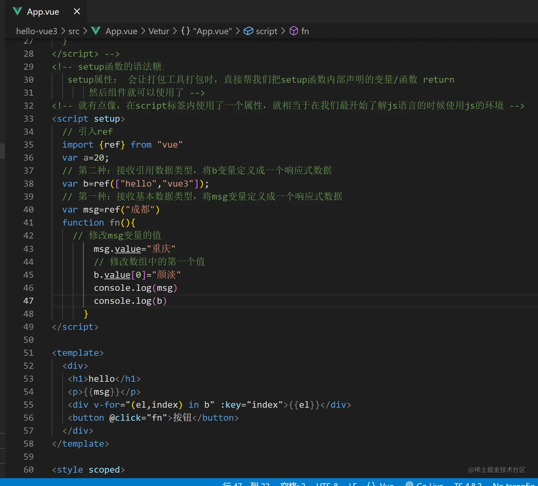This screenshot has width=538, height=486.
Task: Open the hello-vue3 breadcrumb folder
Action: click(37, 31)
